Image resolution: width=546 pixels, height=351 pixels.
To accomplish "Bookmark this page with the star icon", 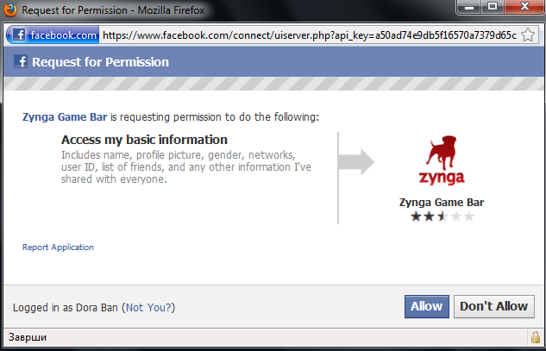I will pos(529,35).
